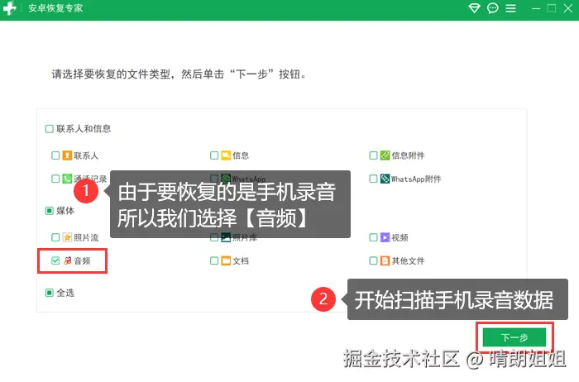Open the chat feedback bubble icon
This screenshot has width=579, height=382.
[x=493, y=8]
